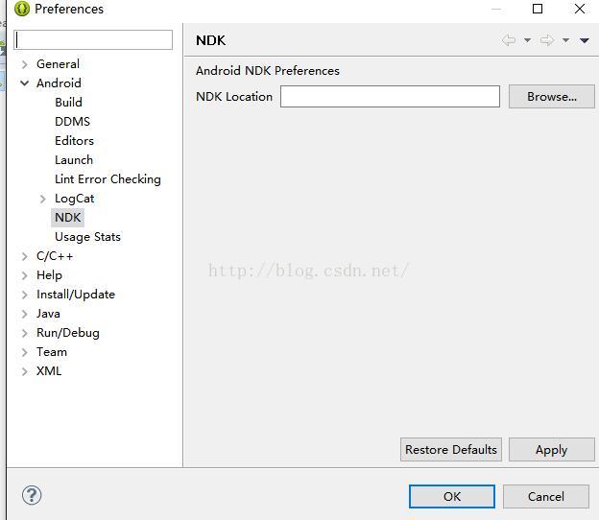Select the Run/Debug preferences category
This screenshot has width=599, height=520.
point(68,333)
